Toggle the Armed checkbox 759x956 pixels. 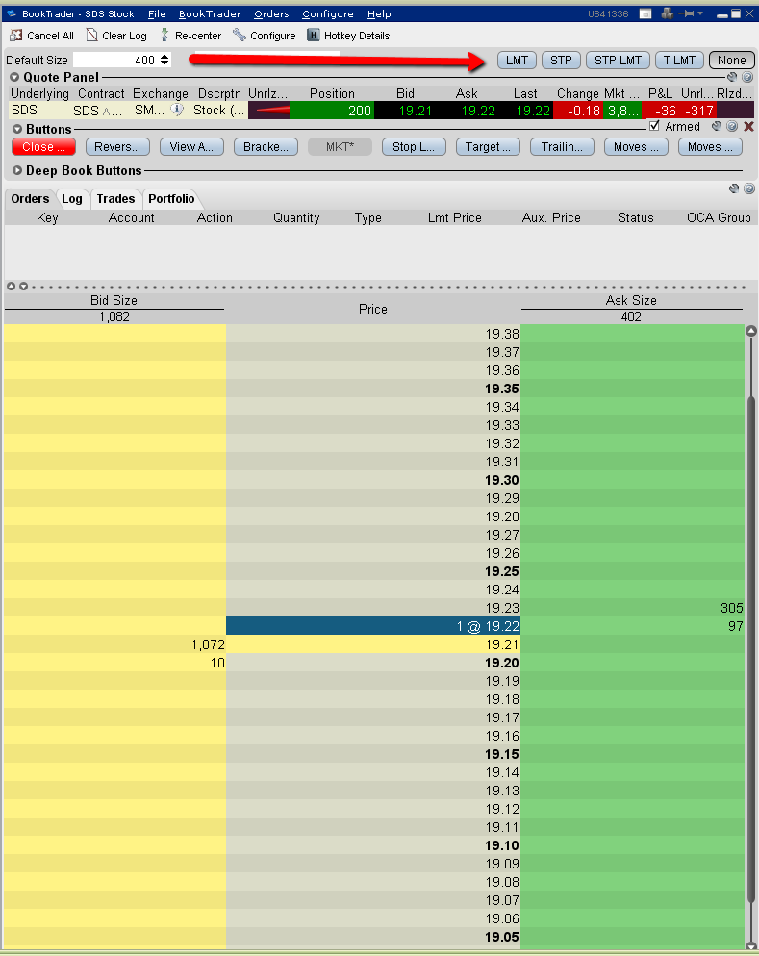(654, 126)
